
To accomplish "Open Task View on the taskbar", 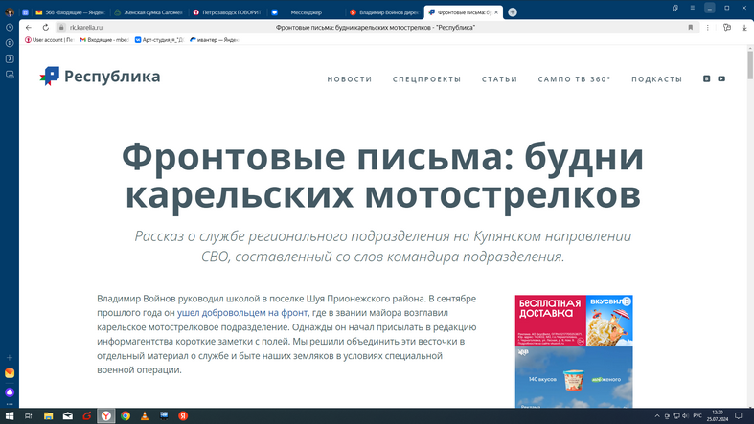I will tap(29, 415).
